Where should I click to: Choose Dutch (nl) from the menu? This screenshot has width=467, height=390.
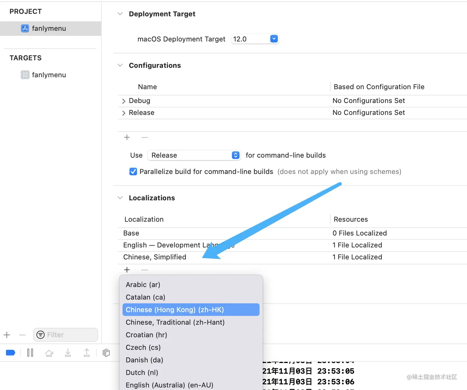pos(191,372)
